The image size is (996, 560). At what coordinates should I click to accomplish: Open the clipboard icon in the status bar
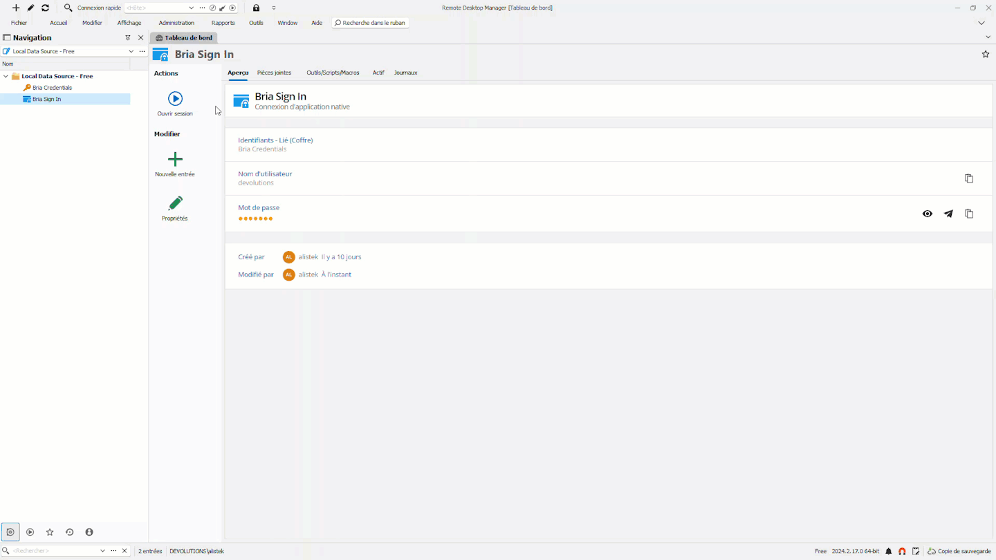click(x=916, y=551)
